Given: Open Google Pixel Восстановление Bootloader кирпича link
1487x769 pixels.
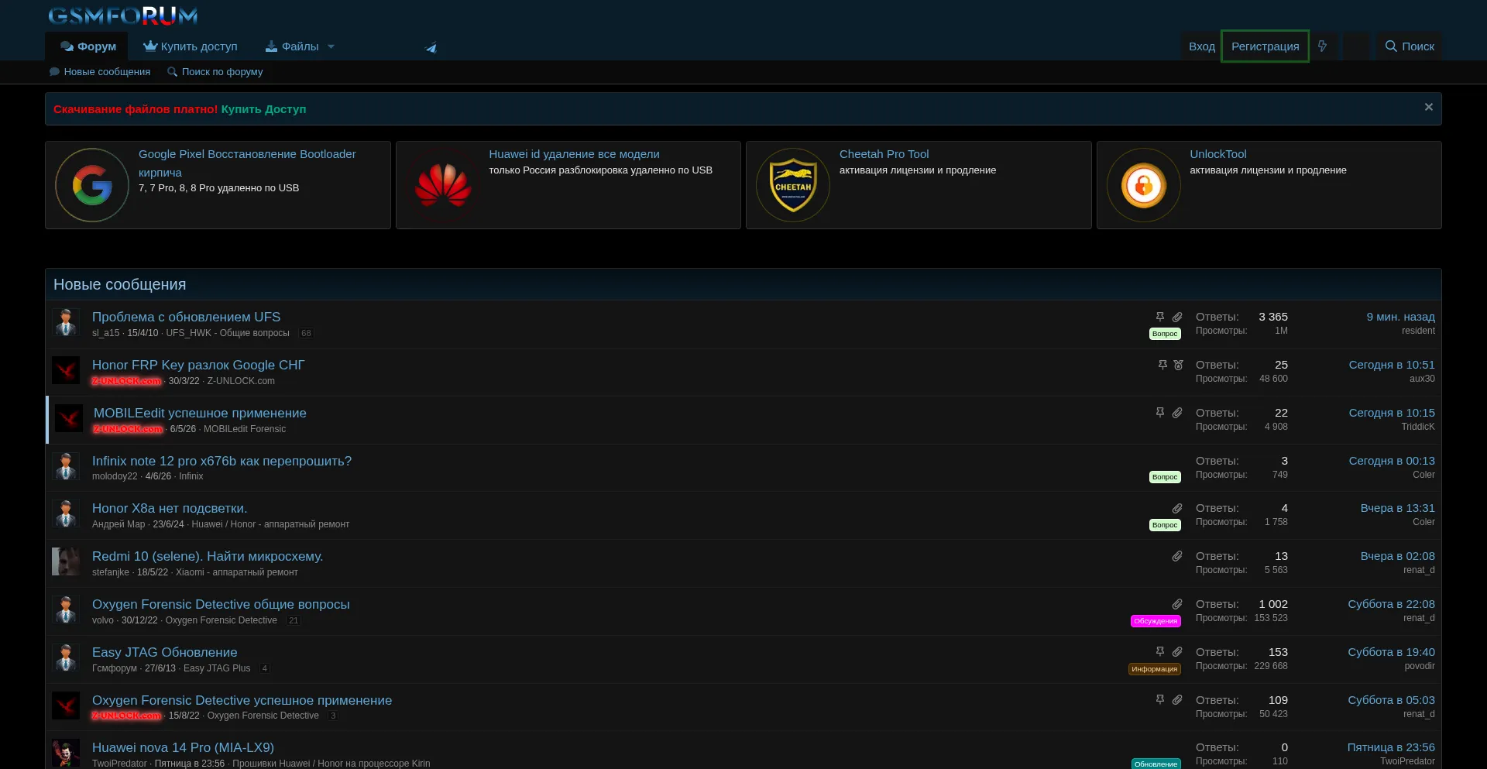Looking at the screenshot, I should (247, 163).
